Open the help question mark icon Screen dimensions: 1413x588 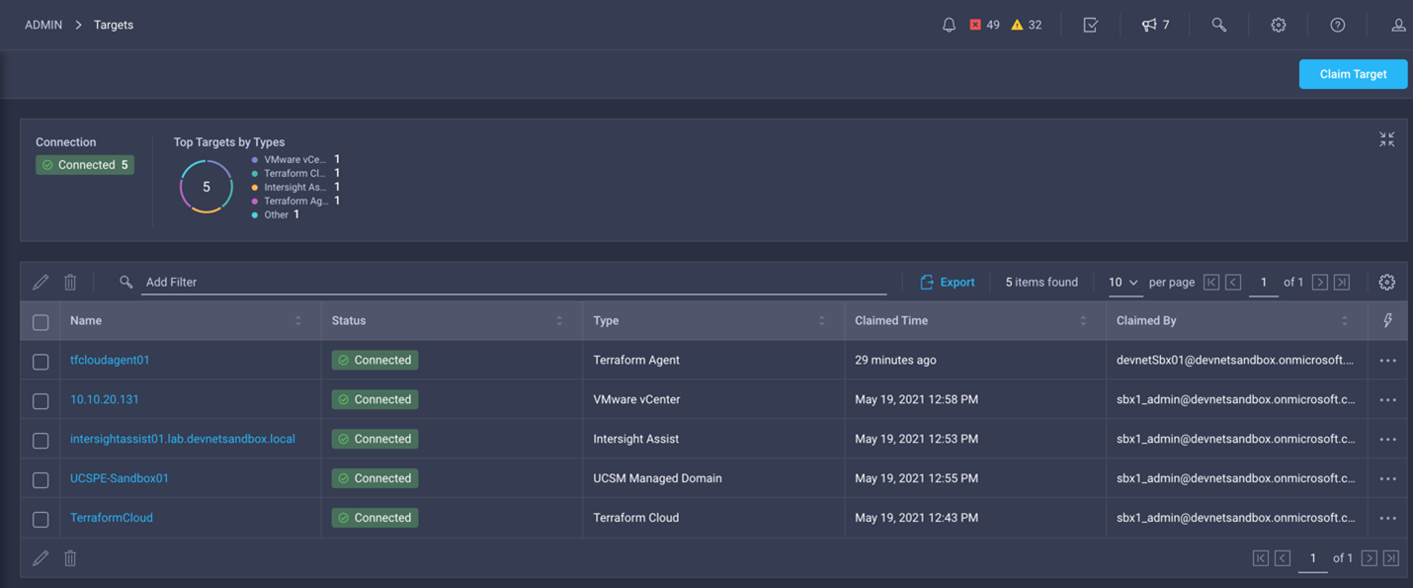(1337, 25)
